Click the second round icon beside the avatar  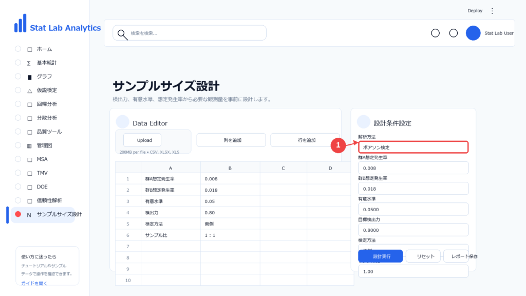pyautogui.click(x=453, y=33)
